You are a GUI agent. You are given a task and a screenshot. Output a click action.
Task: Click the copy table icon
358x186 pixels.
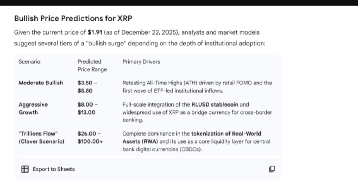[272, 169]
